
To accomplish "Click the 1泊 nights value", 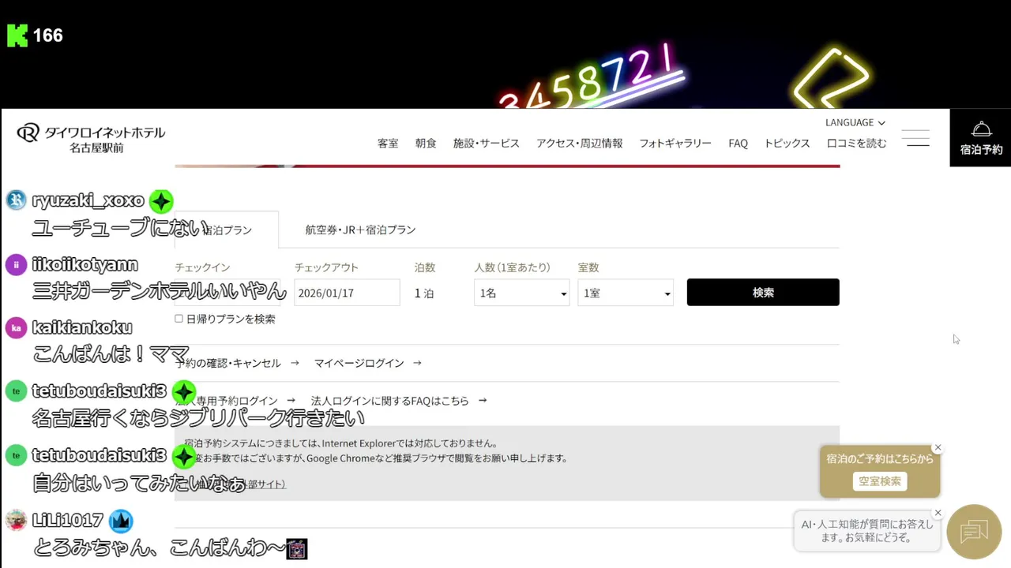I will 424,293.
